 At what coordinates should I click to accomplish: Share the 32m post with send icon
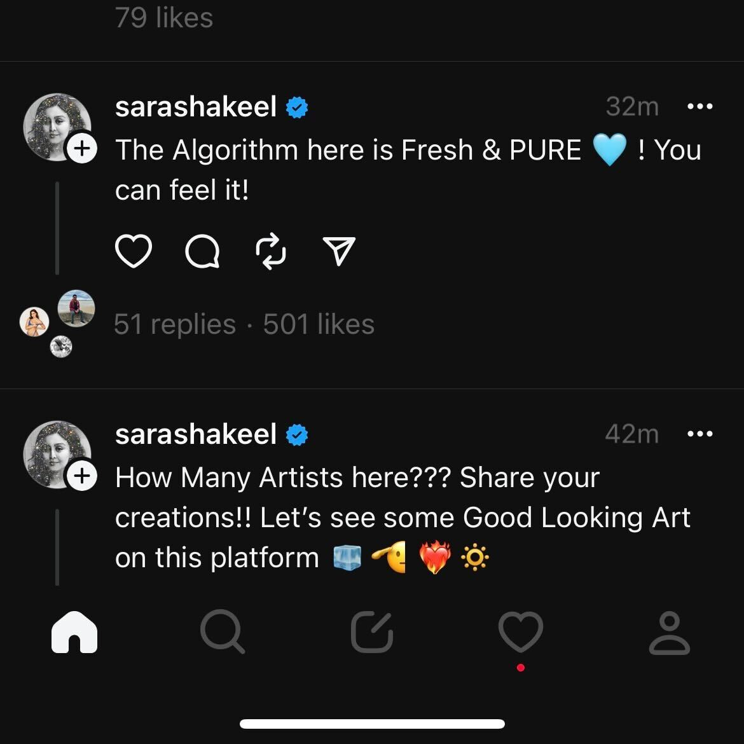[339, 251]
